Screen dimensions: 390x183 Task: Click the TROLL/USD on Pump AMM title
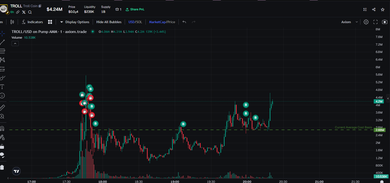click(x=49, y=32)
